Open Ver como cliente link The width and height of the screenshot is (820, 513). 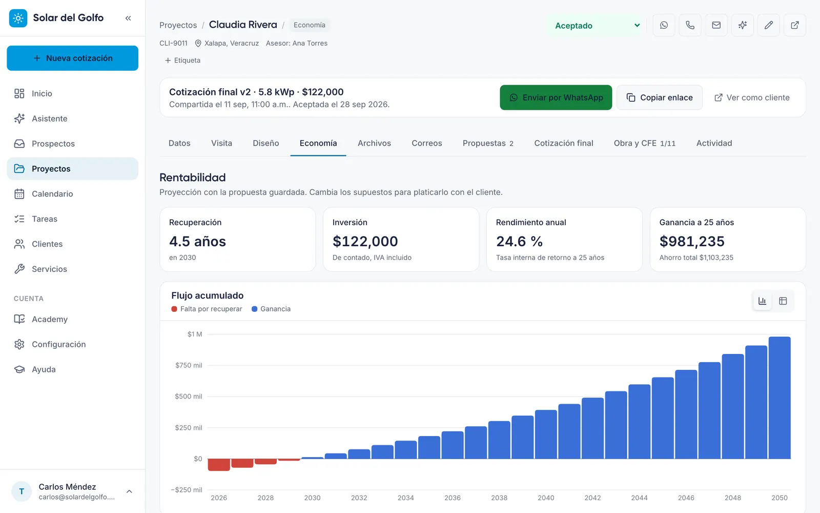click(x=752, y=97)
